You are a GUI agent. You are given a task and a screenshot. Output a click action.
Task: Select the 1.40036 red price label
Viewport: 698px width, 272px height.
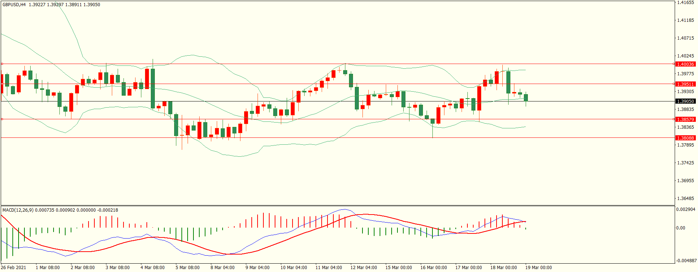pos(685,64)
